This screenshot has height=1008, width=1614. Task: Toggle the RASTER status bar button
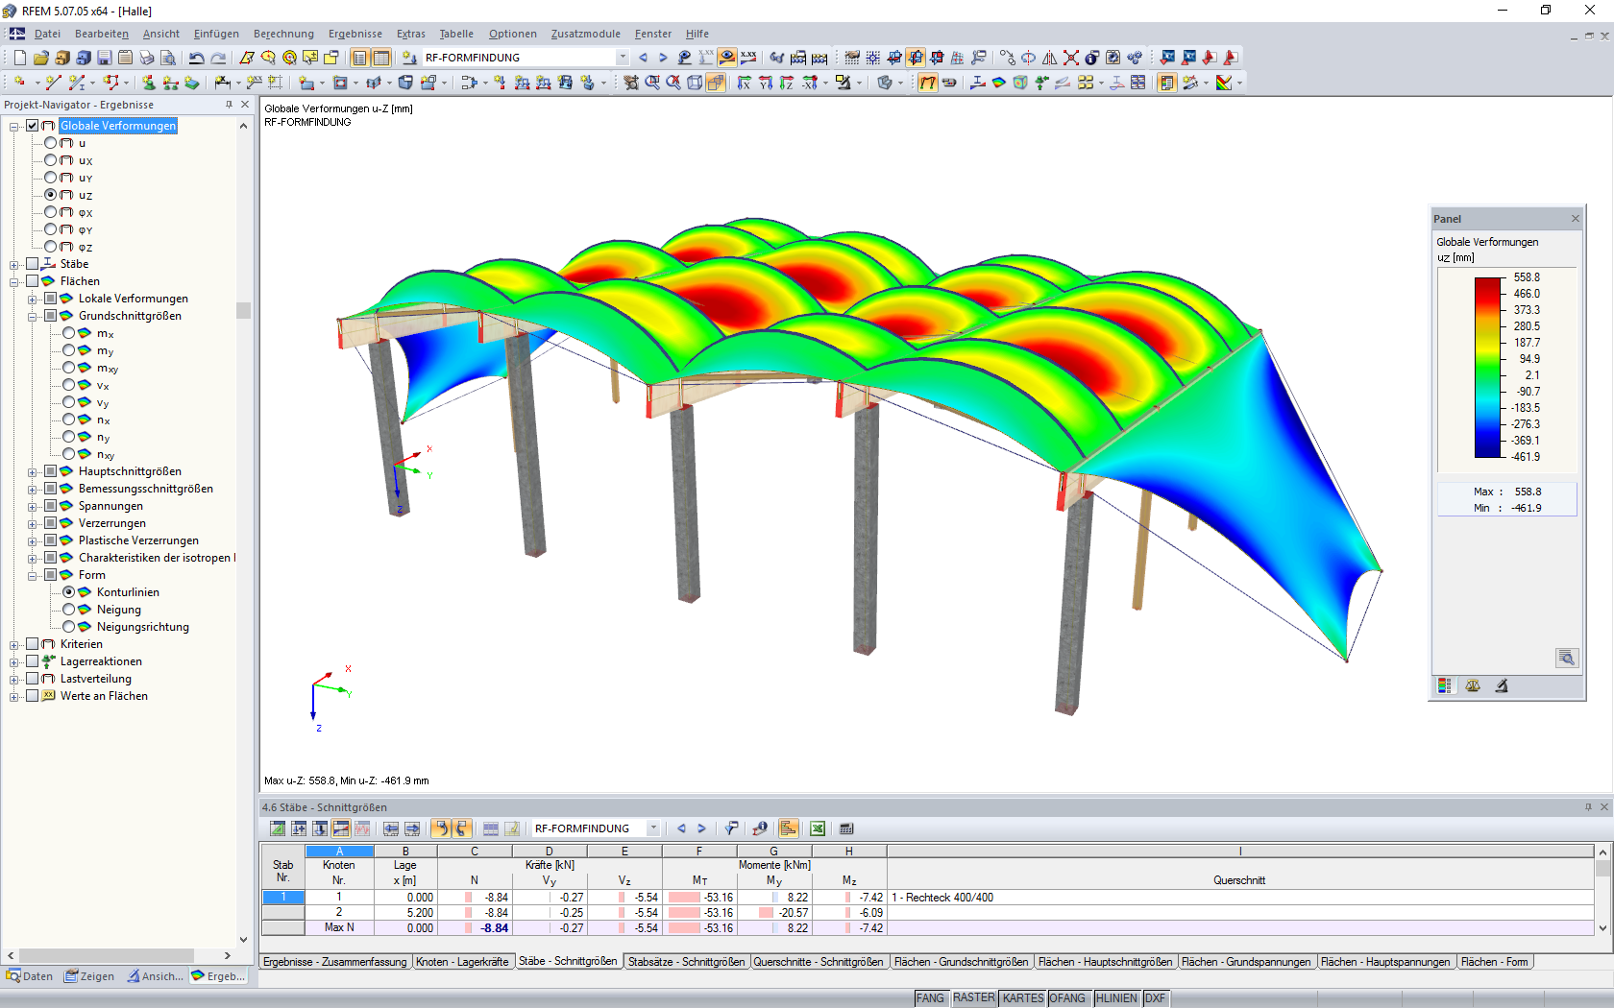tap(974, 998)
